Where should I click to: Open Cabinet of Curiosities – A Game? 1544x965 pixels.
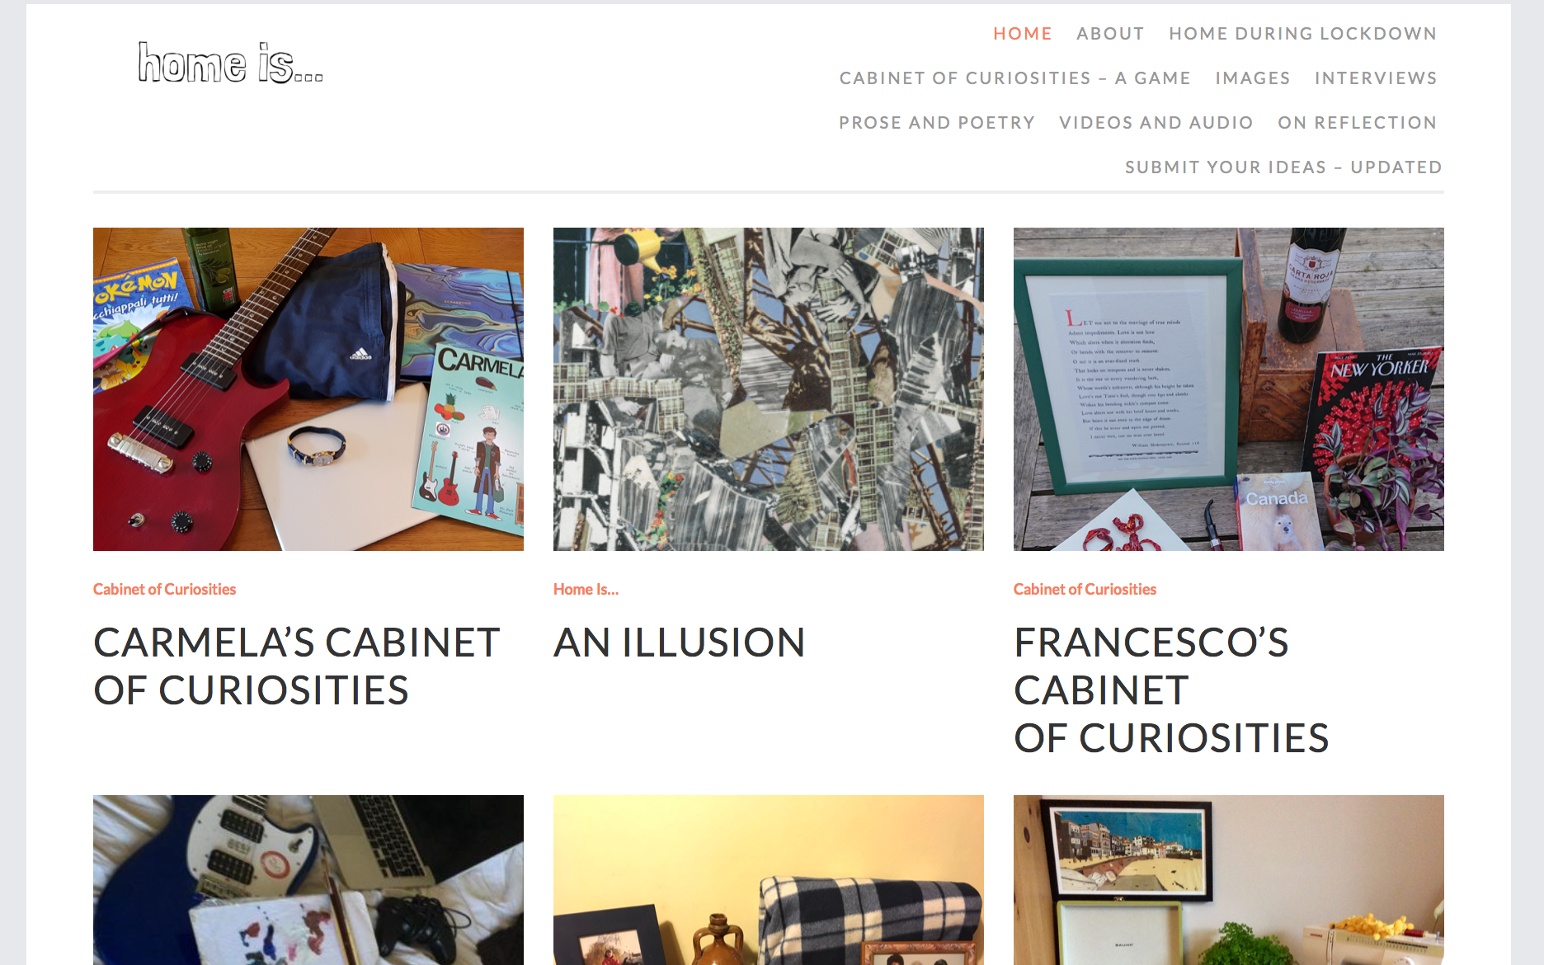pyautogui.click(x=1015, y=78)
